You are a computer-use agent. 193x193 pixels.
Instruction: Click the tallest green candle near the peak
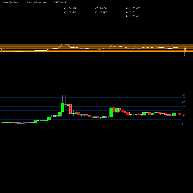[63, 107]
